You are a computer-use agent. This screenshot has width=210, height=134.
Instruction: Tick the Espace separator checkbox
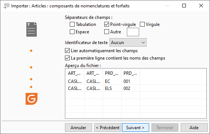(72, 32)
